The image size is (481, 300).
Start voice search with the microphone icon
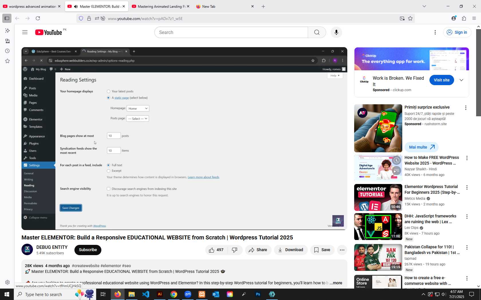pyautogui.click(x=336, y=32)
